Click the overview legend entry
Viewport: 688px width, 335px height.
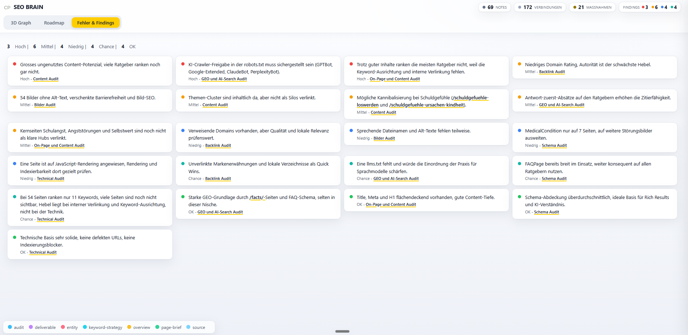[139, 327]
